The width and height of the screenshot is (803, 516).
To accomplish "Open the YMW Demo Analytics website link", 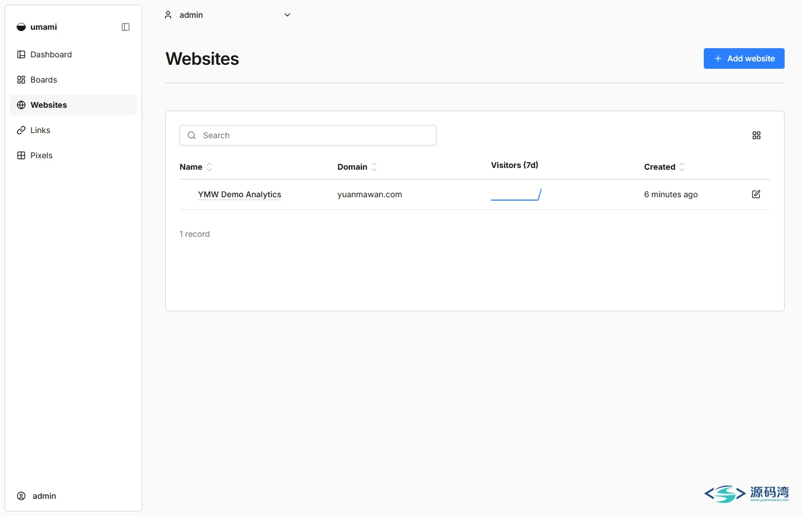I will pos(240,194).
